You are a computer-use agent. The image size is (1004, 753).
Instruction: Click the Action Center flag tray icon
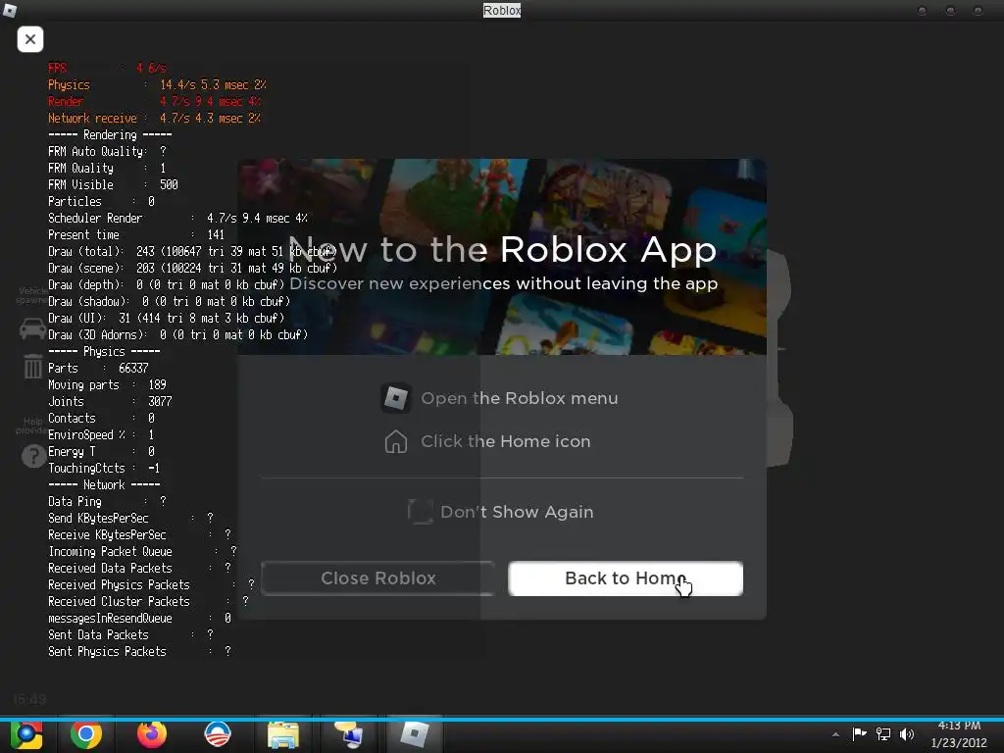(x=859, y=733)
